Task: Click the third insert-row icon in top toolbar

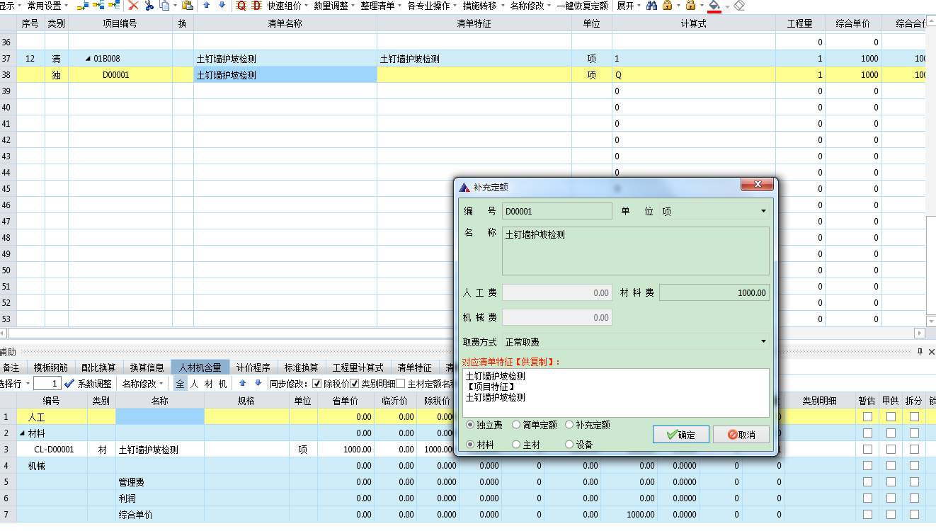Action: tap(114, 6)
